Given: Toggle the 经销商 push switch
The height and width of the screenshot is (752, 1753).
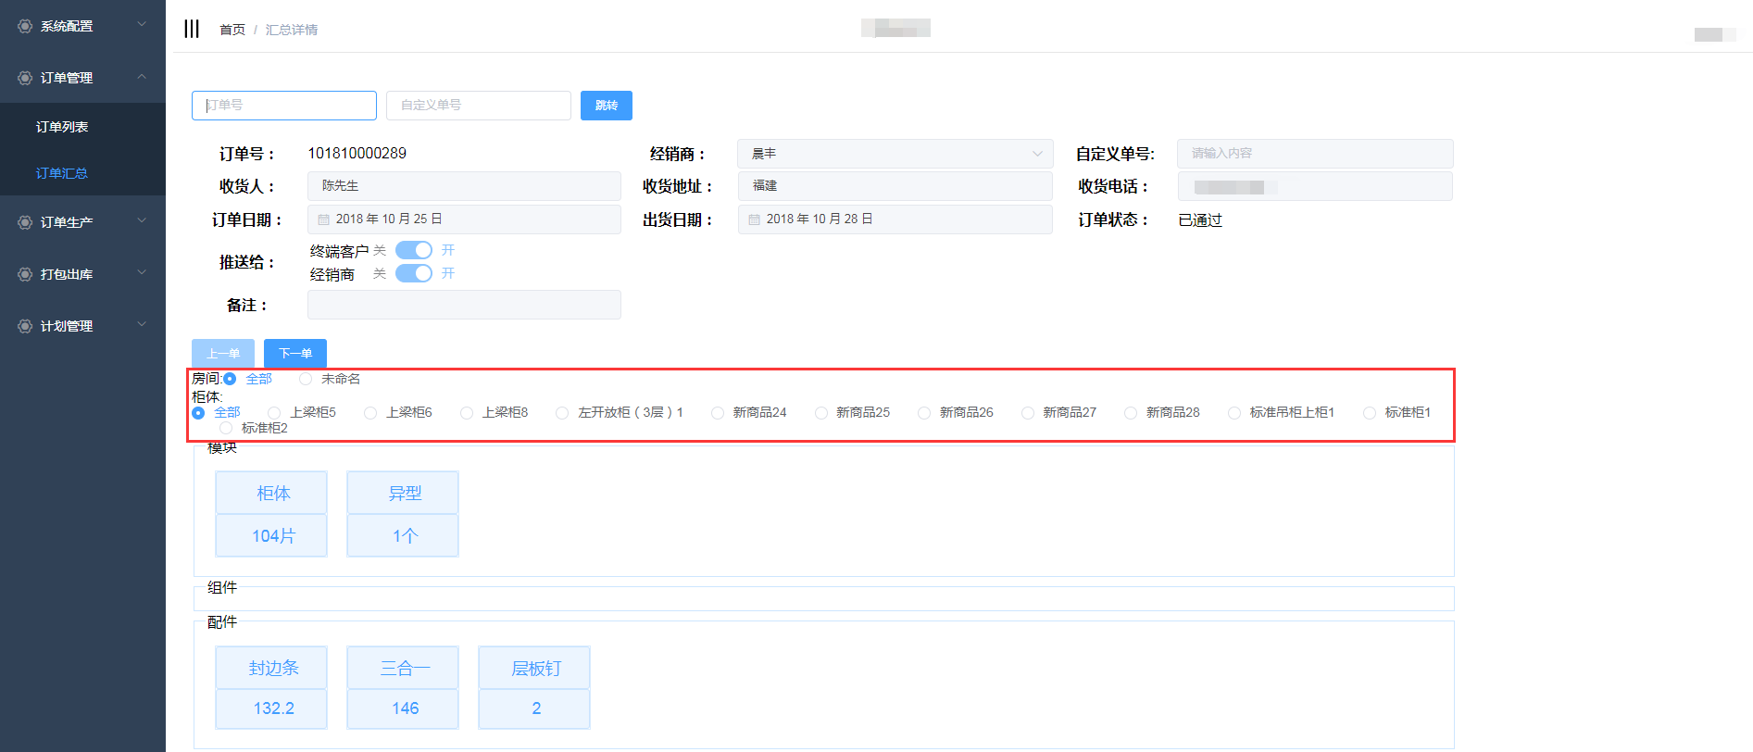Looking at the screenshot, I should (x=414, y=273).
